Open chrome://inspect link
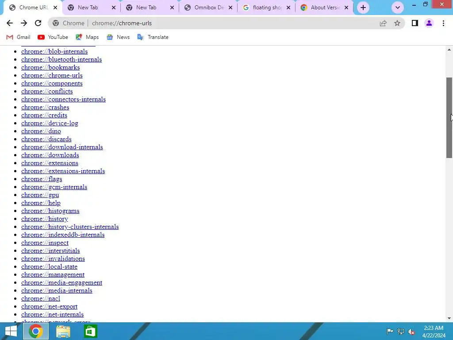453x340 pixels. pyautogui.click(x=45, y=243)
